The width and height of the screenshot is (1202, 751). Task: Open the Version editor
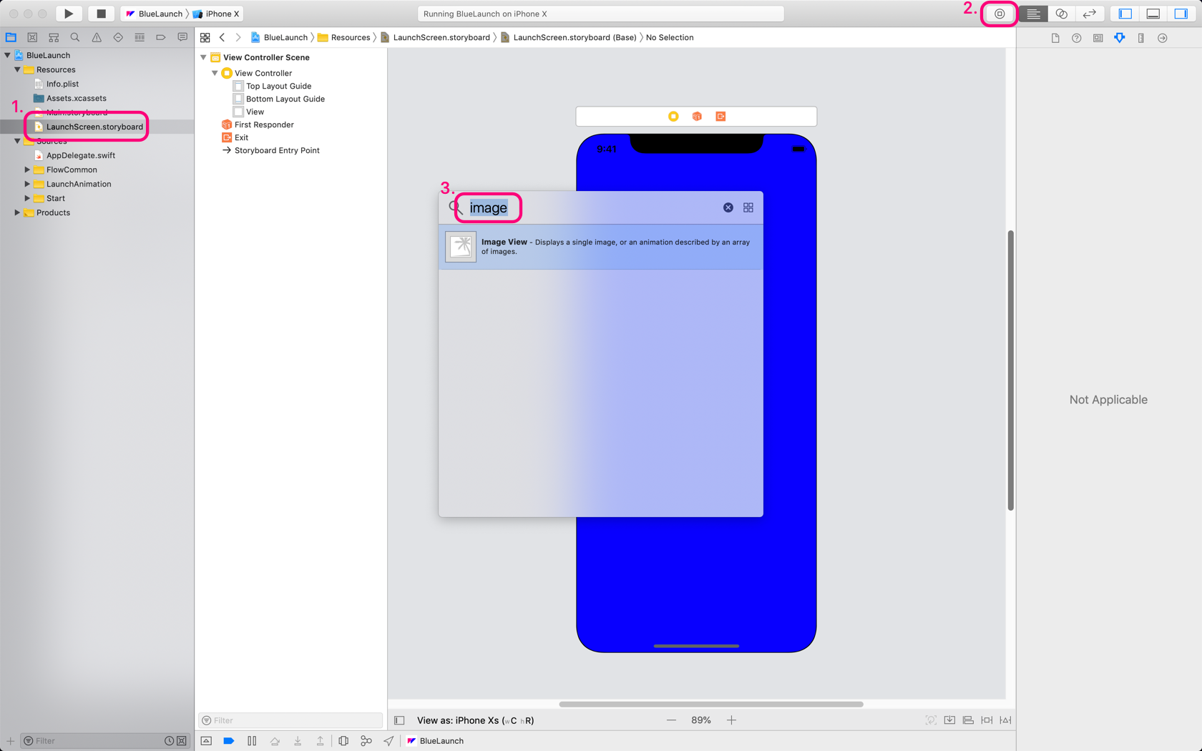1089,13
